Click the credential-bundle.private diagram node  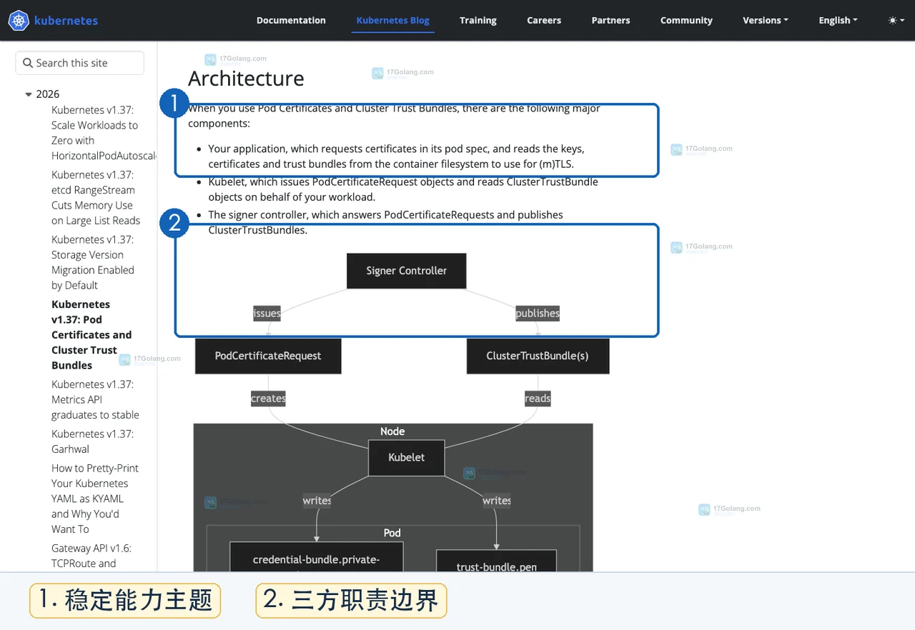coord(317,558)
